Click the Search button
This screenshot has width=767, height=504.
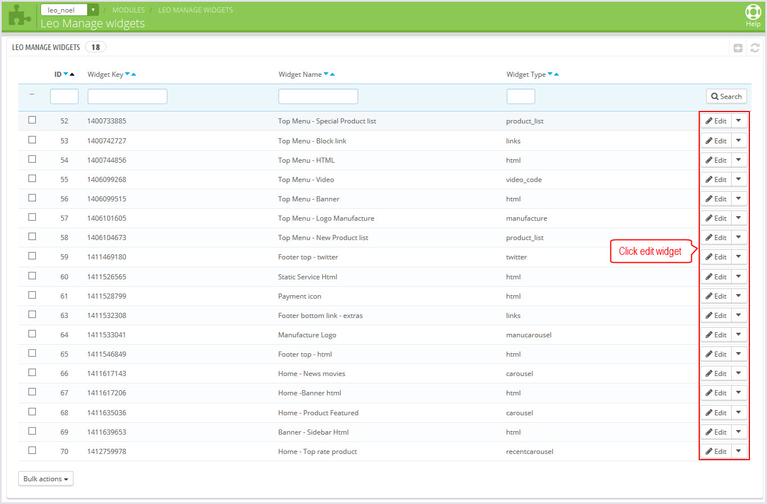(x=726, y=97)
